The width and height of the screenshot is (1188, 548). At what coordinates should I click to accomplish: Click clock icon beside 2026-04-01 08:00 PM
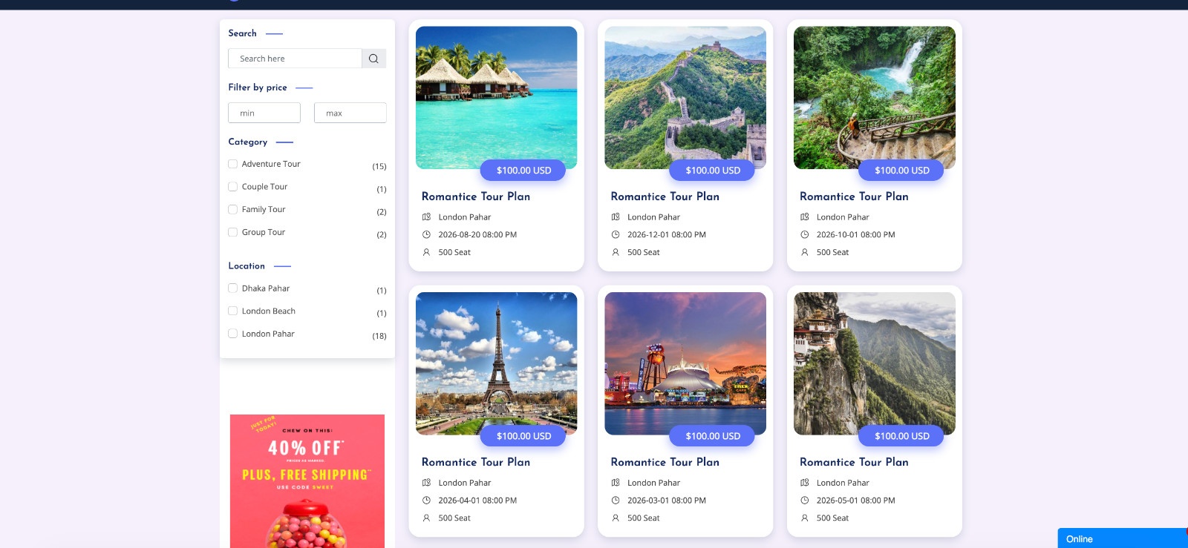point(426,500)
